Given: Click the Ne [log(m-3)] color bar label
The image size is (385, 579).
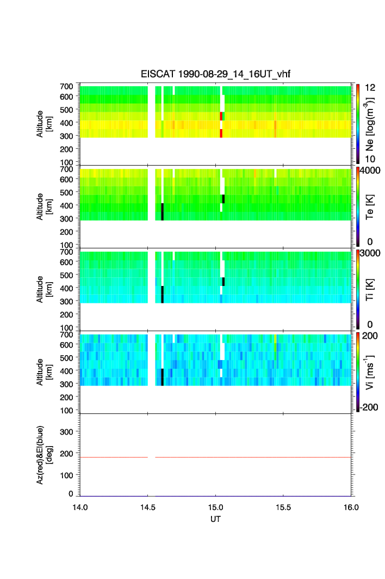Looking at the screenshot, I should click(369, 124).
